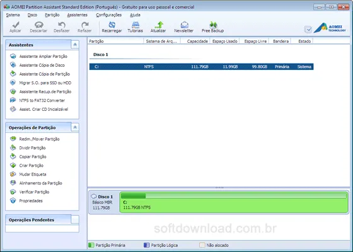This screenshot has width=353, height=252.
Task: Click the Partição Lógica legend swatch
Action: coord(146,245)
